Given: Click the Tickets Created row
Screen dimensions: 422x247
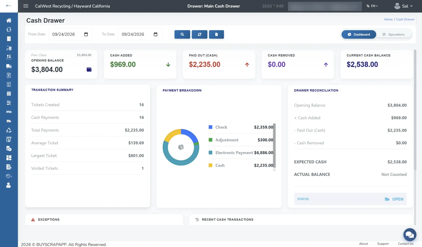Looking at the screenshot, I should tap(88, 105).
